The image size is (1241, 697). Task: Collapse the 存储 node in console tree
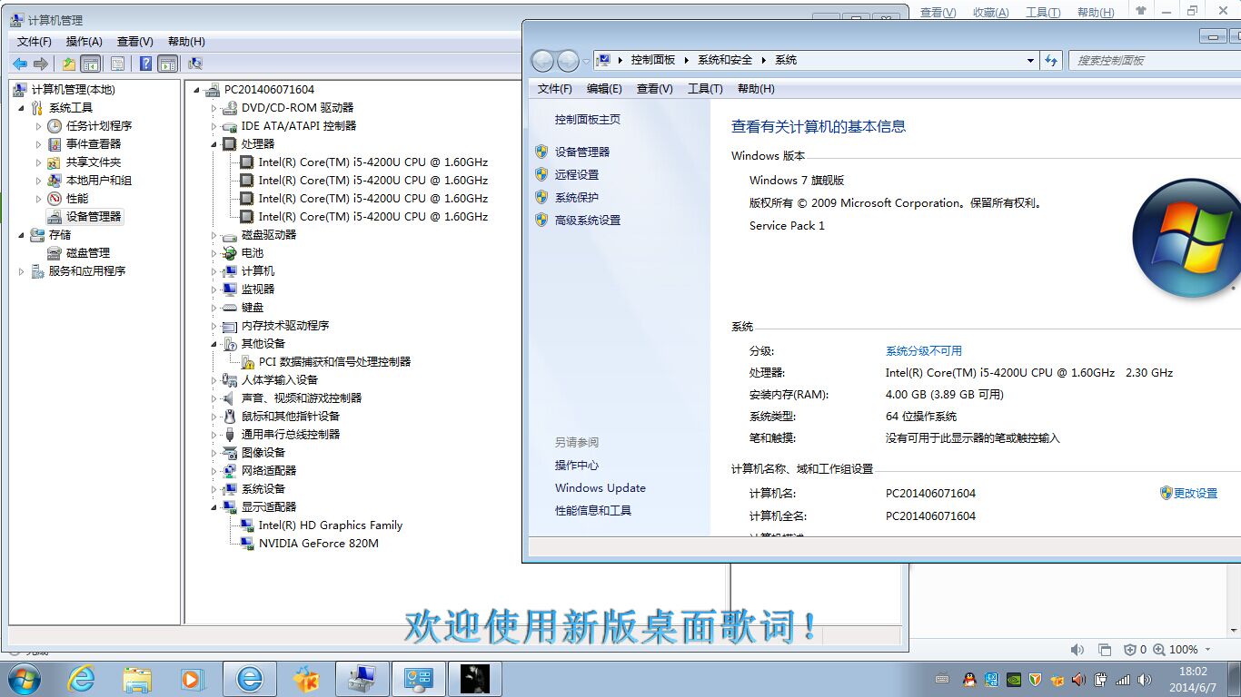point(22,235)
